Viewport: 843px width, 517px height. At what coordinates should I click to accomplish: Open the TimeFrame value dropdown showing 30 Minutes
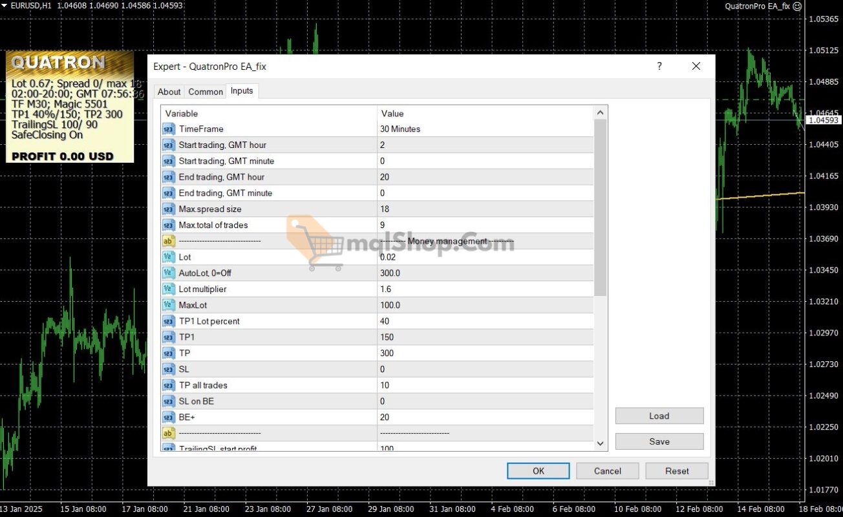(485, 129)
